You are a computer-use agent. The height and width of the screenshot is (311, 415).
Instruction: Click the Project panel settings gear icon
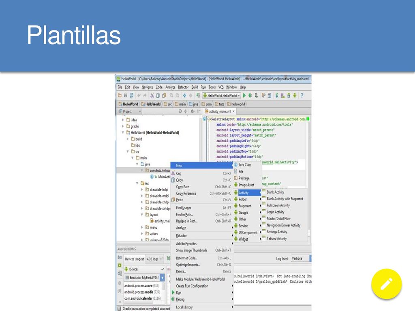coord(193,111)
